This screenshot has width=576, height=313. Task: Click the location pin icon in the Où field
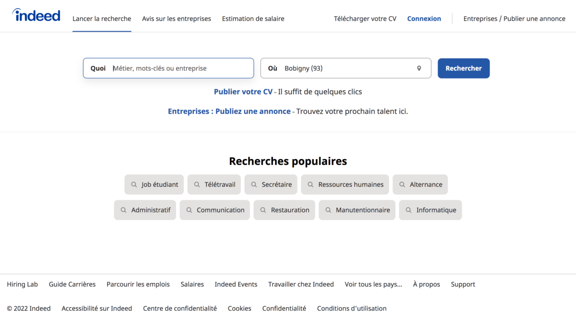(419, 68)
